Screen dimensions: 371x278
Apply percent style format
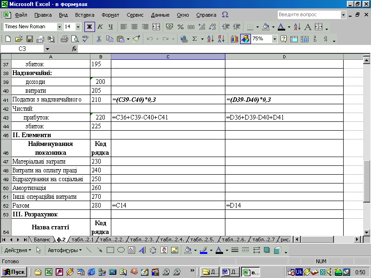click(180, 27)
